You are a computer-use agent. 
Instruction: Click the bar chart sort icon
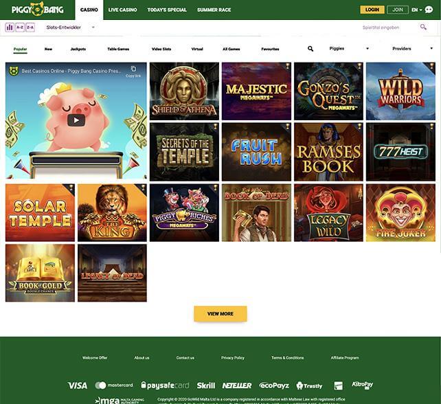10,27
